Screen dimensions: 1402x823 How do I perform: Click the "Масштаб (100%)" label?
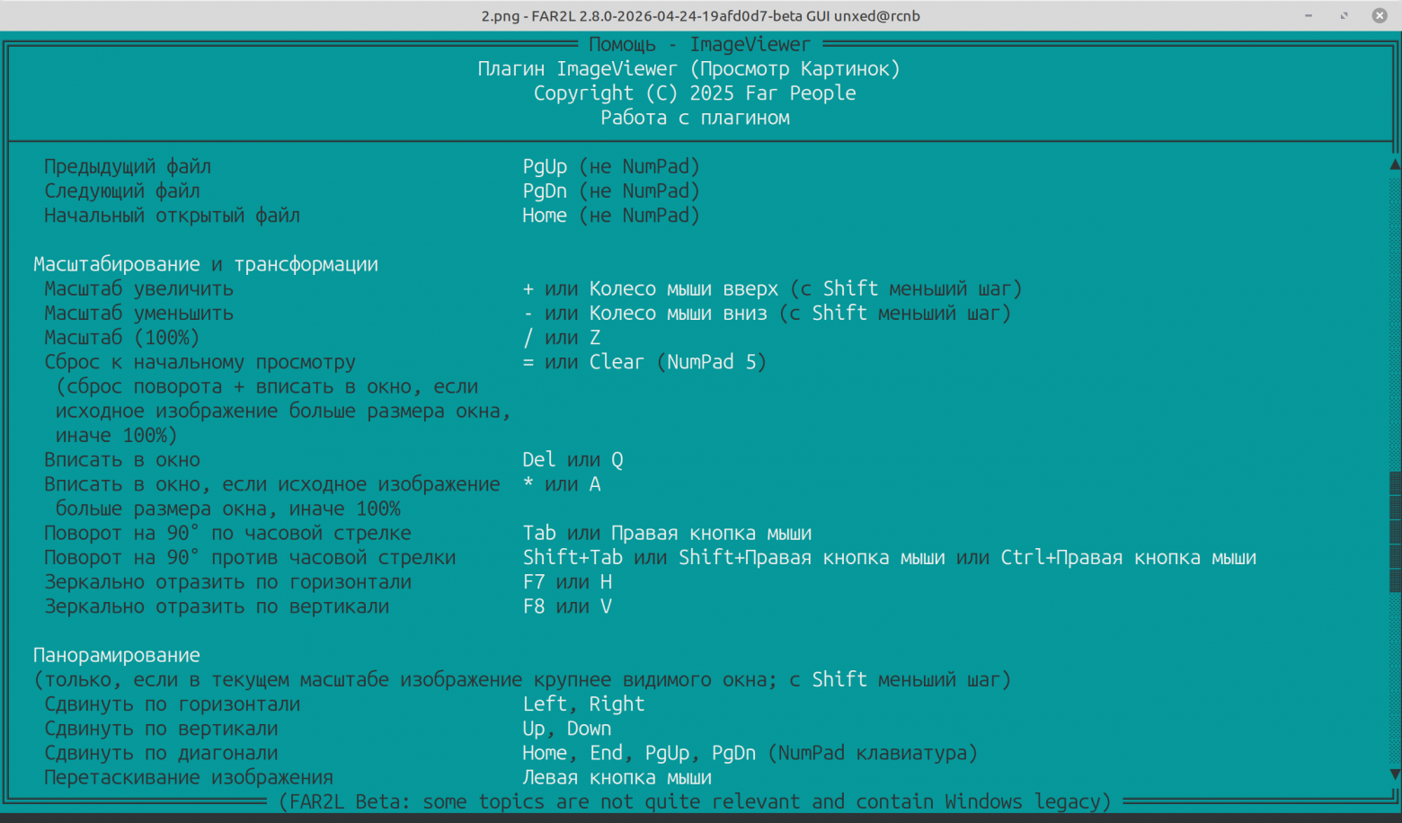click(122, 338)
